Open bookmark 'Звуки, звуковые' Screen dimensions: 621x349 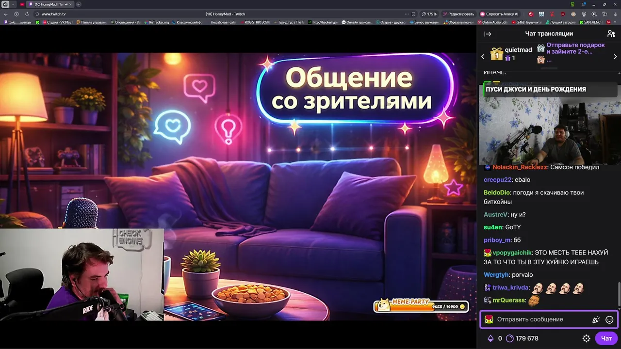point(424,22)
